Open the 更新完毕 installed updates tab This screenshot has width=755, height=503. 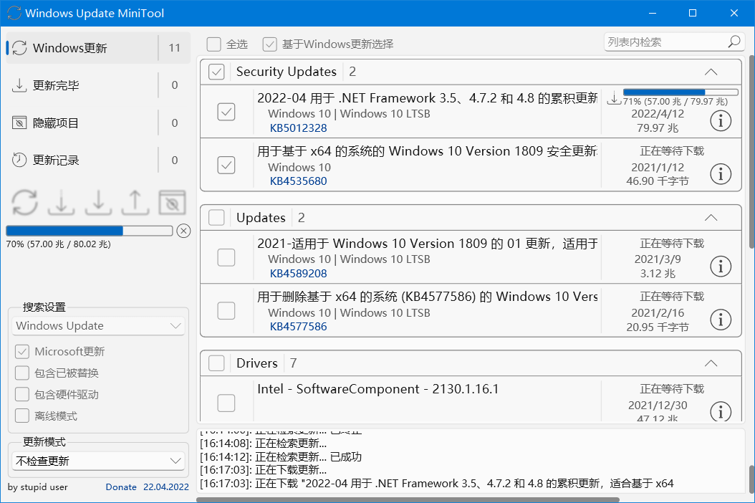(x=98, y=85)
